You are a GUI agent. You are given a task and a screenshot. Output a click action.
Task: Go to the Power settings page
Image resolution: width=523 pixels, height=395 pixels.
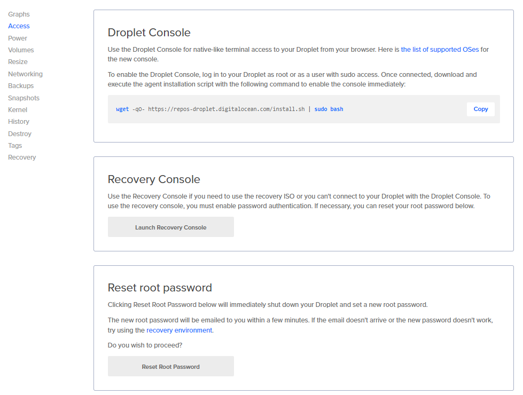click(x=18, y=38)
